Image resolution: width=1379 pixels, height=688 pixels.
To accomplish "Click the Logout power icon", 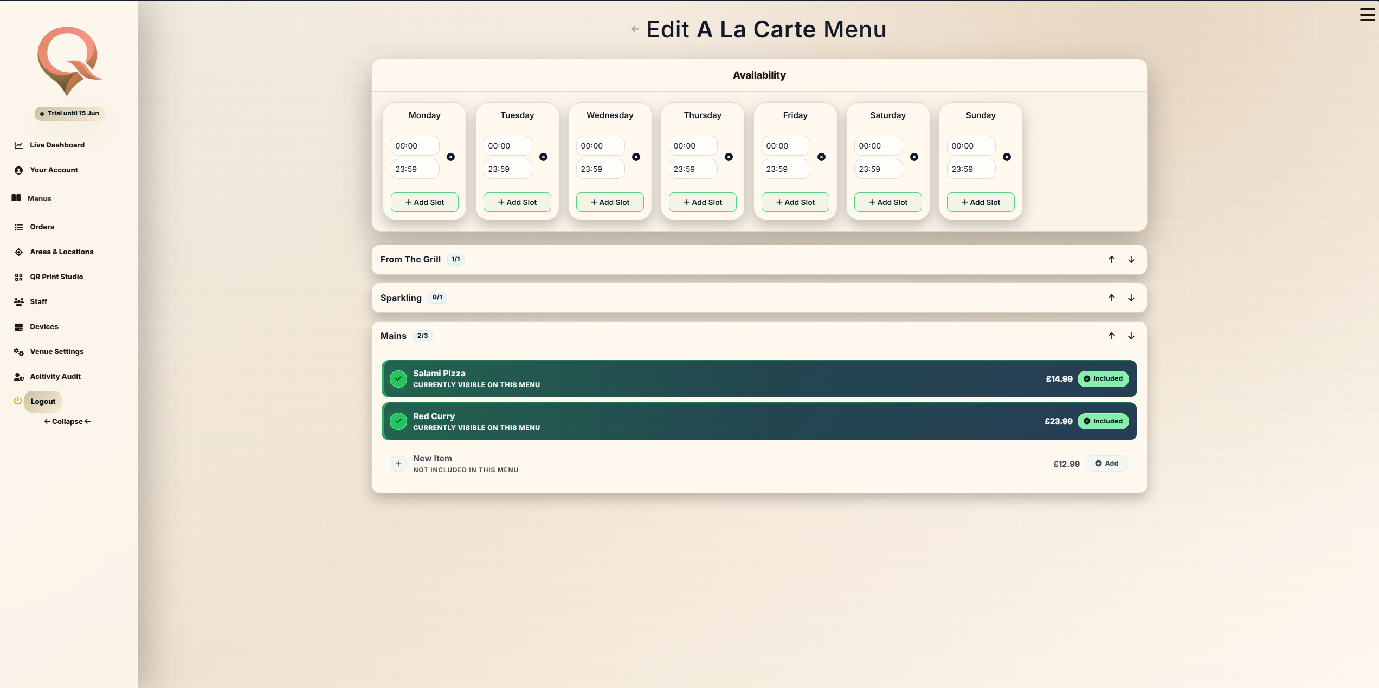I will 18,401.
